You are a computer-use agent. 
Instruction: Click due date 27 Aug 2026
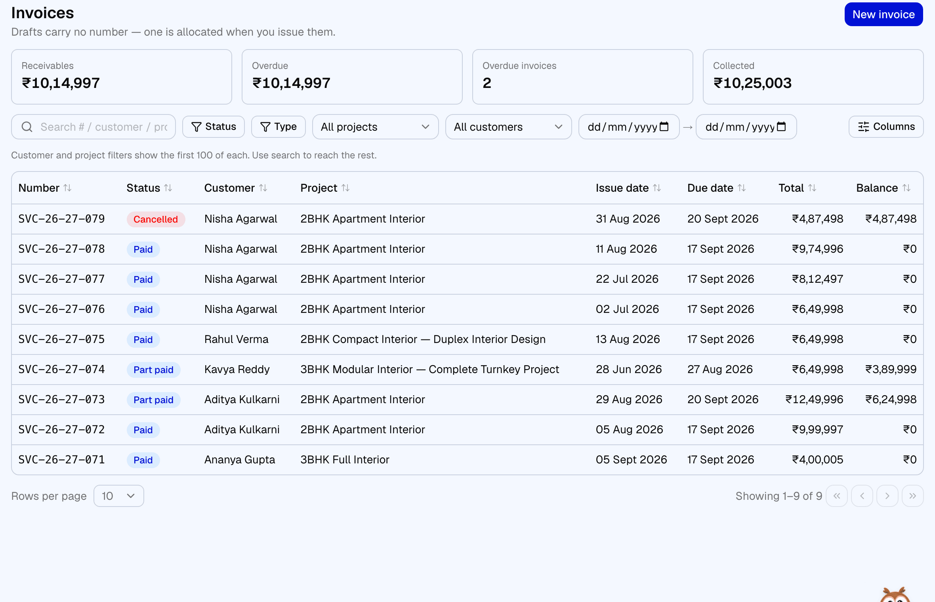click(x=720, y=369)
